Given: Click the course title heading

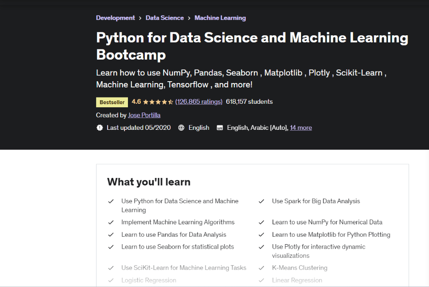Looking at the screenshot, I should point(252,46).
